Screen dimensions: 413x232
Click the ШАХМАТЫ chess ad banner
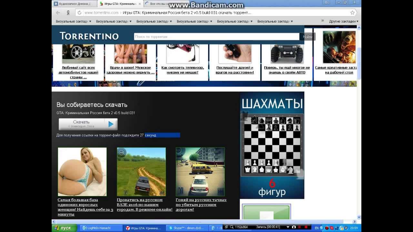272,145
